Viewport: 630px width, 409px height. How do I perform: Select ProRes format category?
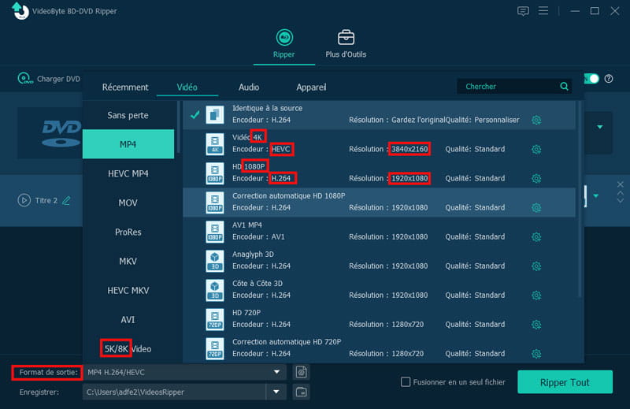pyautogui.click(x=128, y=232)
